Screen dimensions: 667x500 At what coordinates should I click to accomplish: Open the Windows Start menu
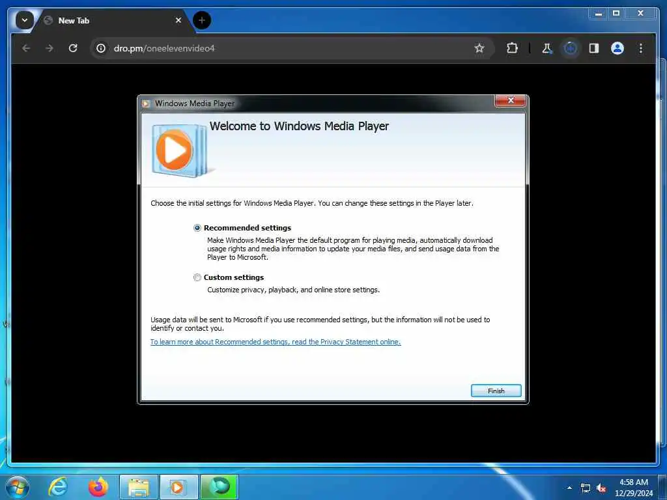click(x=18, y=487)
